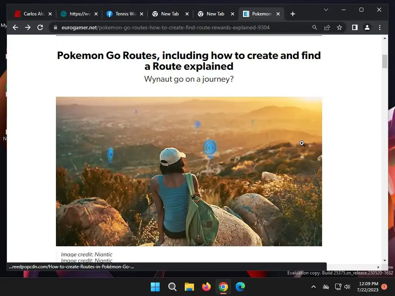
Task: Open a new tab with plus button
Action: (292, 14)
